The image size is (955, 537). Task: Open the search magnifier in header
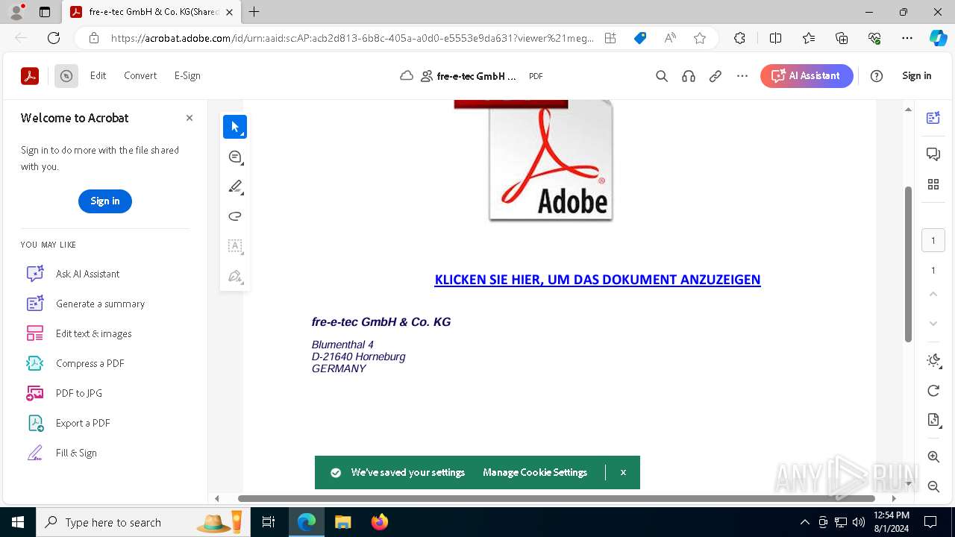662,76
